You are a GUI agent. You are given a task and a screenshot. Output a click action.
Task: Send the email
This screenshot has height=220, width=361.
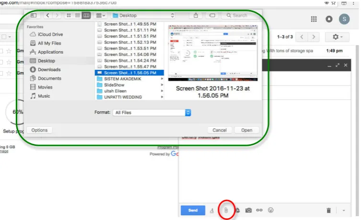click(193, 210)
